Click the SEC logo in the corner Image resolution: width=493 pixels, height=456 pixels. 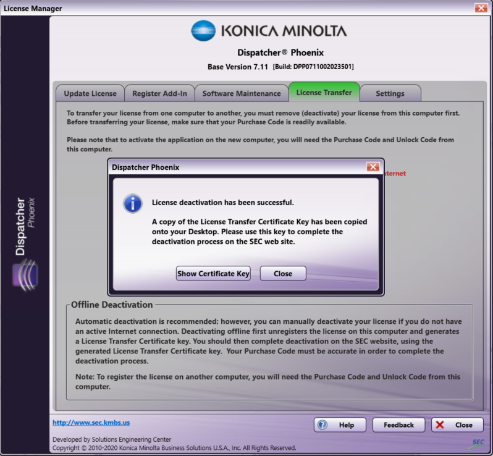(x=478, y=442)
